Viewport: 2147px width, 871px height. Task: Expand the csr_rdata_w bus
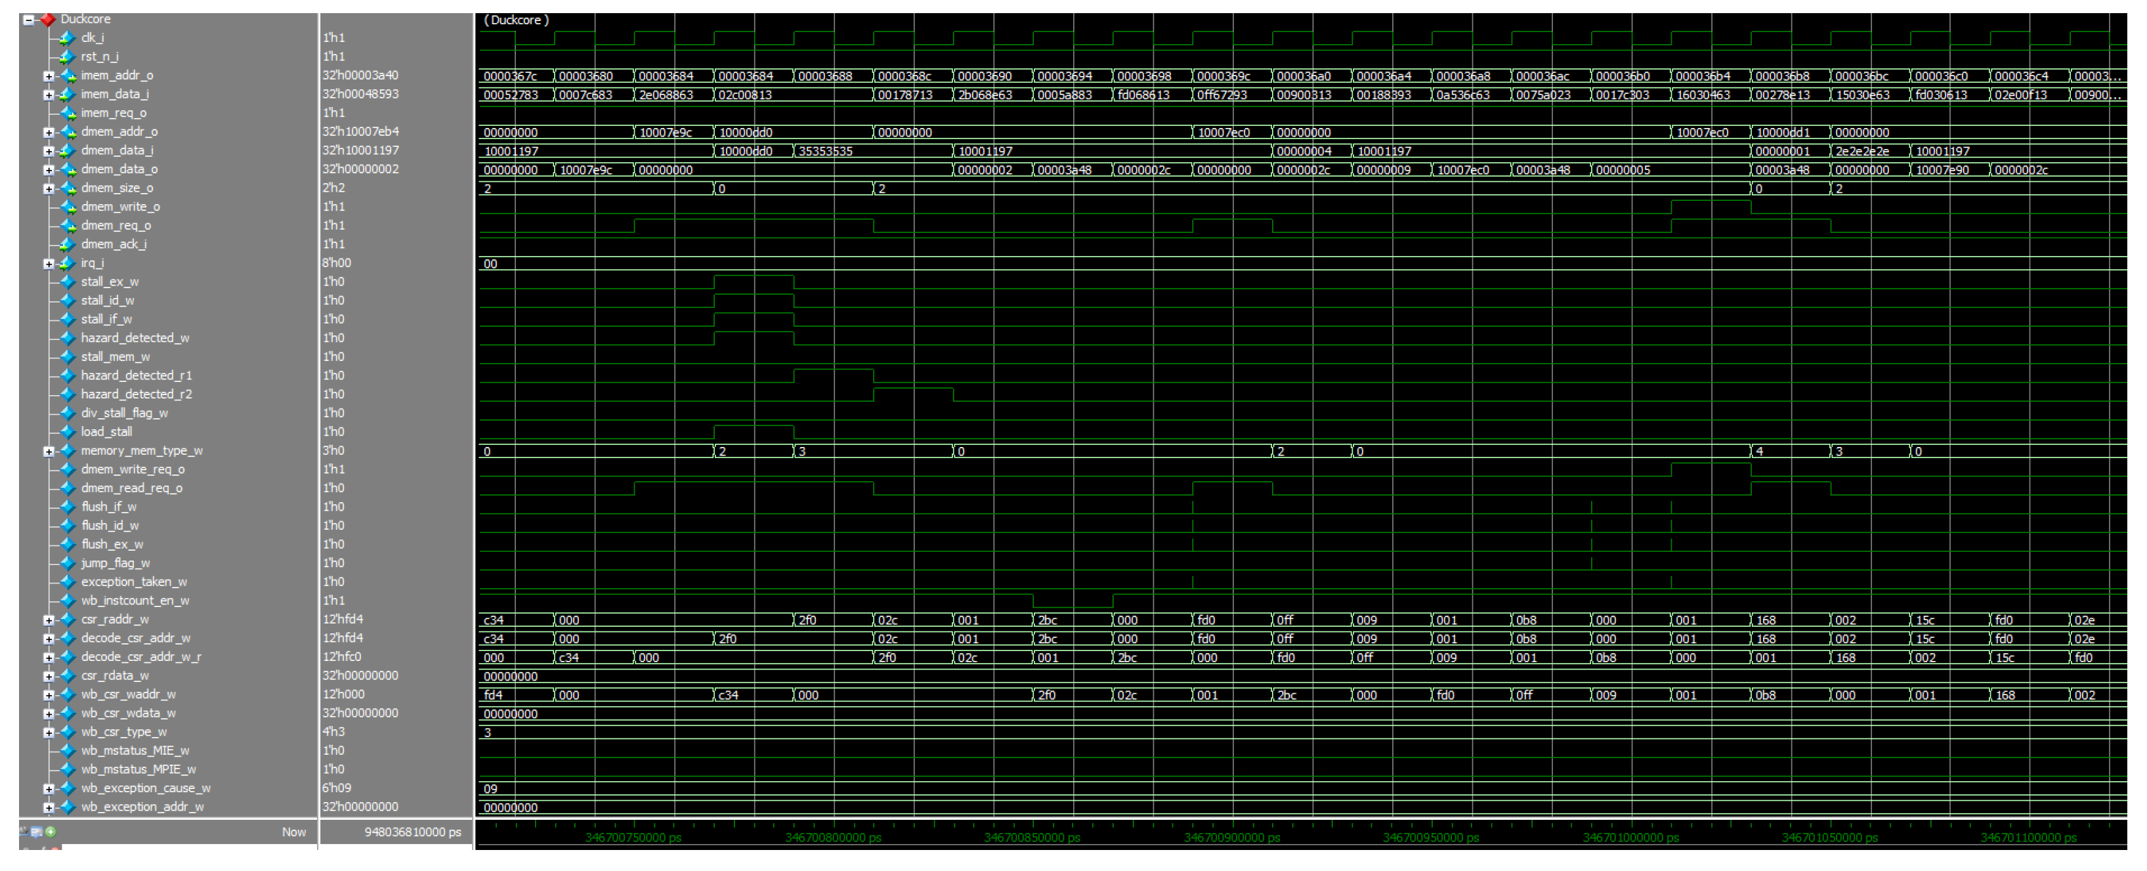[49, 676]
